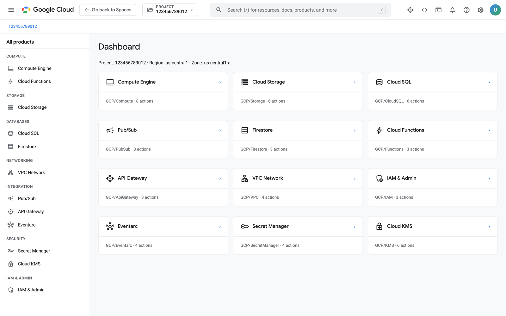Image resolution: width=506 pixels, height=316 pixels.
Task: Click 'GCP/VPC · 4 actions' text
Action: click(x=260, y=197)
